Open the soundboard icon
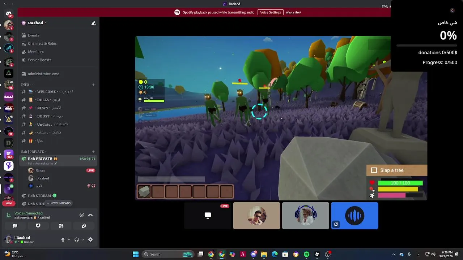 (84, 226)
